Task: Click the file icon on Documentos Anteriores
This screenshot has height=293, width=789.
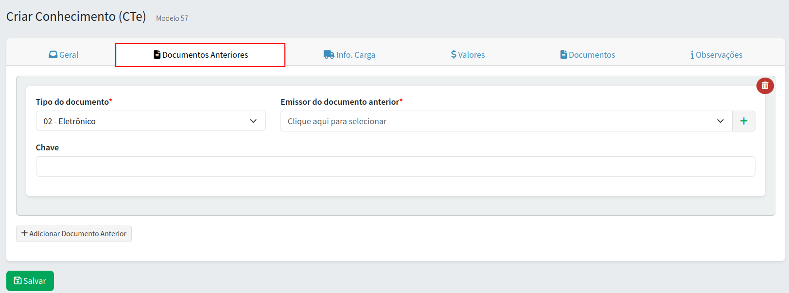Action: pyautogui.click(x=157, y=55)
